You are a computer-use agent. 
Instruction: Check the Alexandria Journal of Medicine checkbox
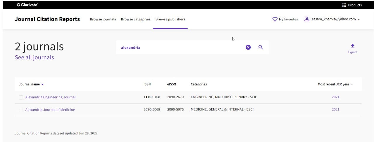21,110
